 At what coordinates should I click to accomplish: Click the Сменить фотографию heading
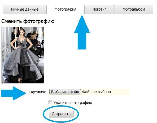[28, 21]
